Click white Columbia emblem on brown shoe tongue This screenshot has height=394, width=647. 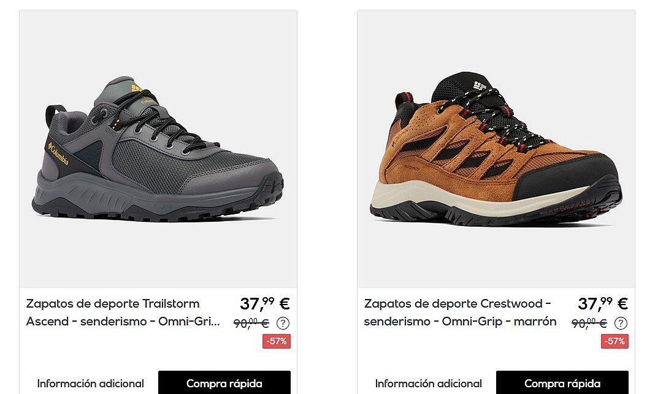[480, 86]
